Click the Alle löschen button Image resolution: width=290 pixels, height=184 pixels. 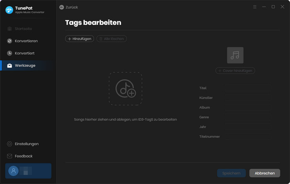(111, 39)
